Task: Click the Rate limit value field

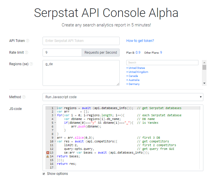Action: pyautogui.click(x=62, y=53)
